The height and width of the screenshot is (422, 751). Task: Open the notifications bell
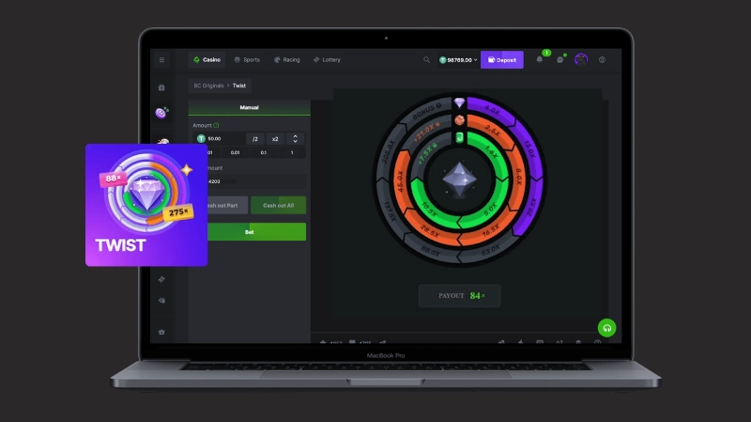[x=540, y=59]
